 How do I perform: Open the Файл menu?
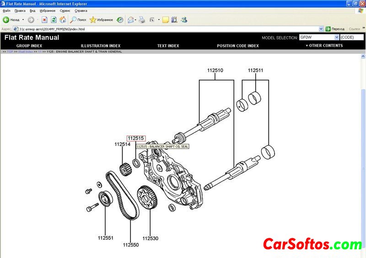[6, 11]
